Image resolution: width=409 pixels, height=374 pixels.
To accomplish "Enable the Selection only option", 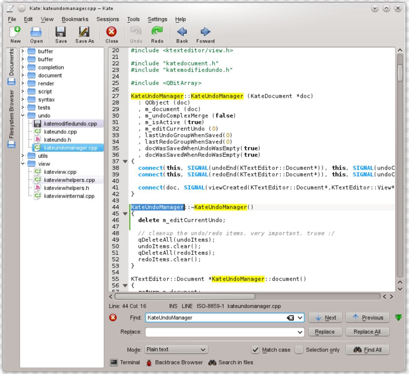I will [x=299, y=350].
